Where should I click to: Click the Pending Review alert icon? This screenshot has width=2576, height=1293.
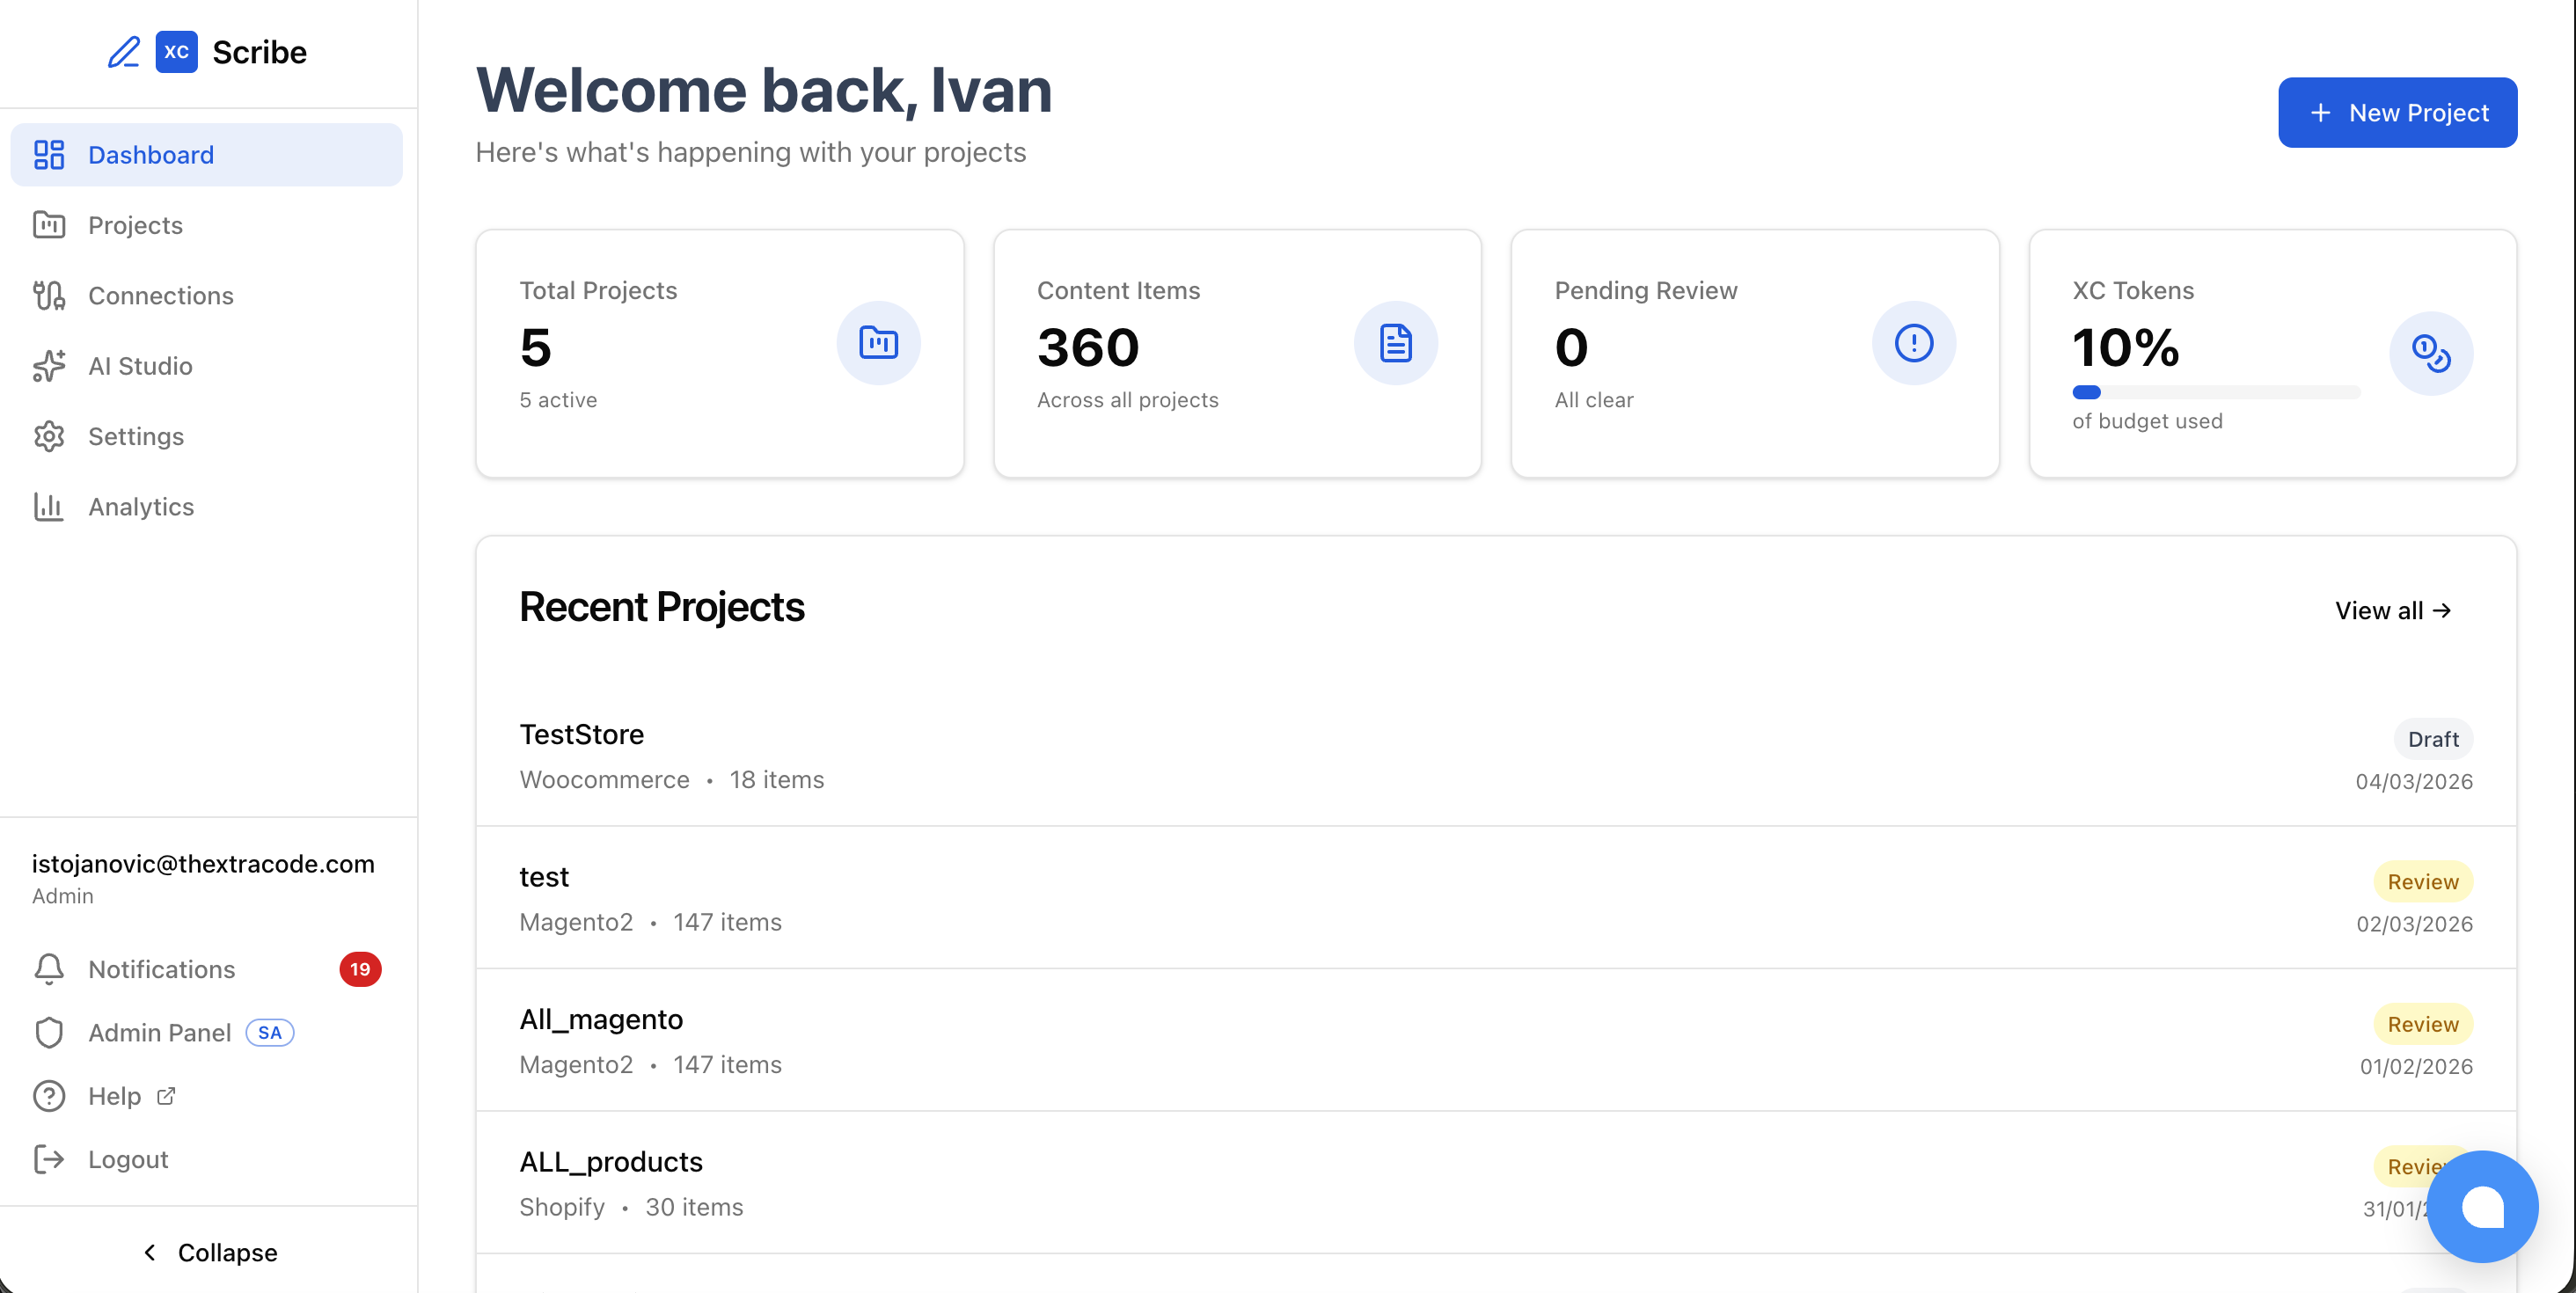coord(1913,343)
